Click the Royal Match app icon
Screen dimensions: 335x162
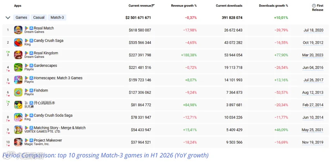pos(18,30)
